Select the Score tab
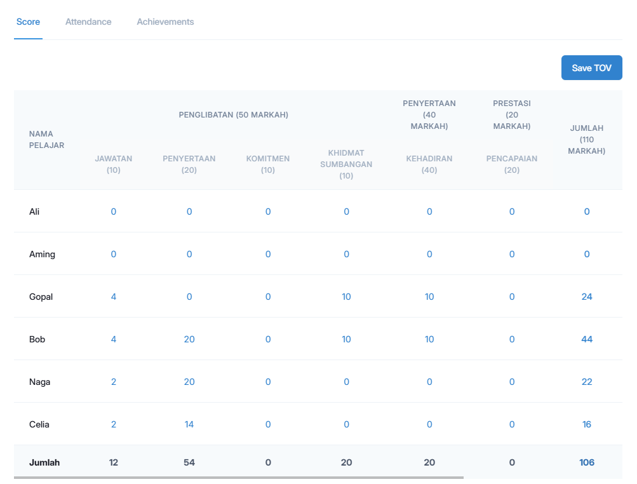The image size is (637, 484). [28, 22]
